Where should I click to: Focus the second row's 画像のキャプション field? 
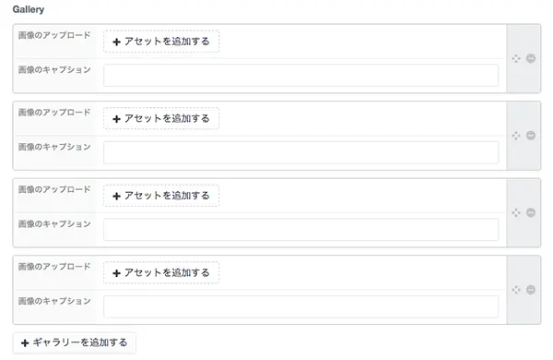pyautogui.click(x=300, y=152)
